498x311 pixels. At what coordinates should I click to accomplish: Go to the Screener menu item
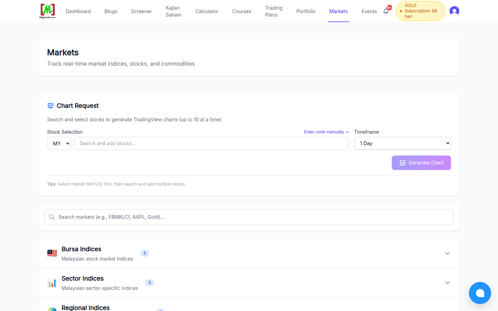click(x=141, y=11)
